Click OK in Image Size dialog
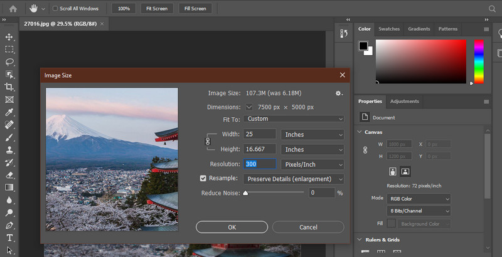This screenshot has width=502, height=257. coord(232,227)
